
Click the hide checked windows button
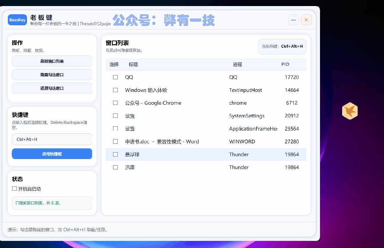(52, 75)
